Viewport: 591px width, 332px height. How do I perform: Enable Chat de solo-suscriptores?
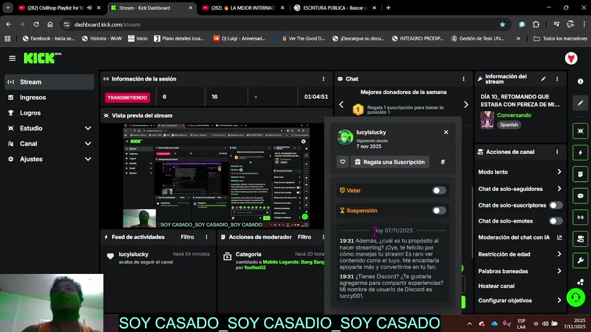(556, 205)
